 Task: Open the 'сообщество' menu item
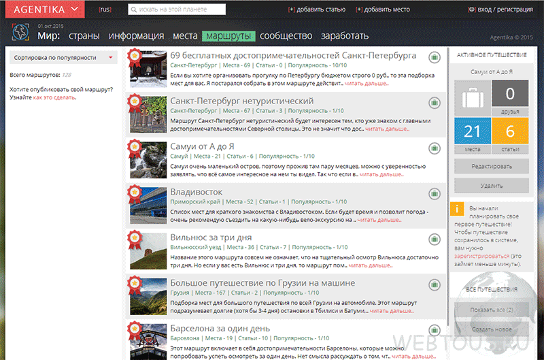[x=286, y=36]
